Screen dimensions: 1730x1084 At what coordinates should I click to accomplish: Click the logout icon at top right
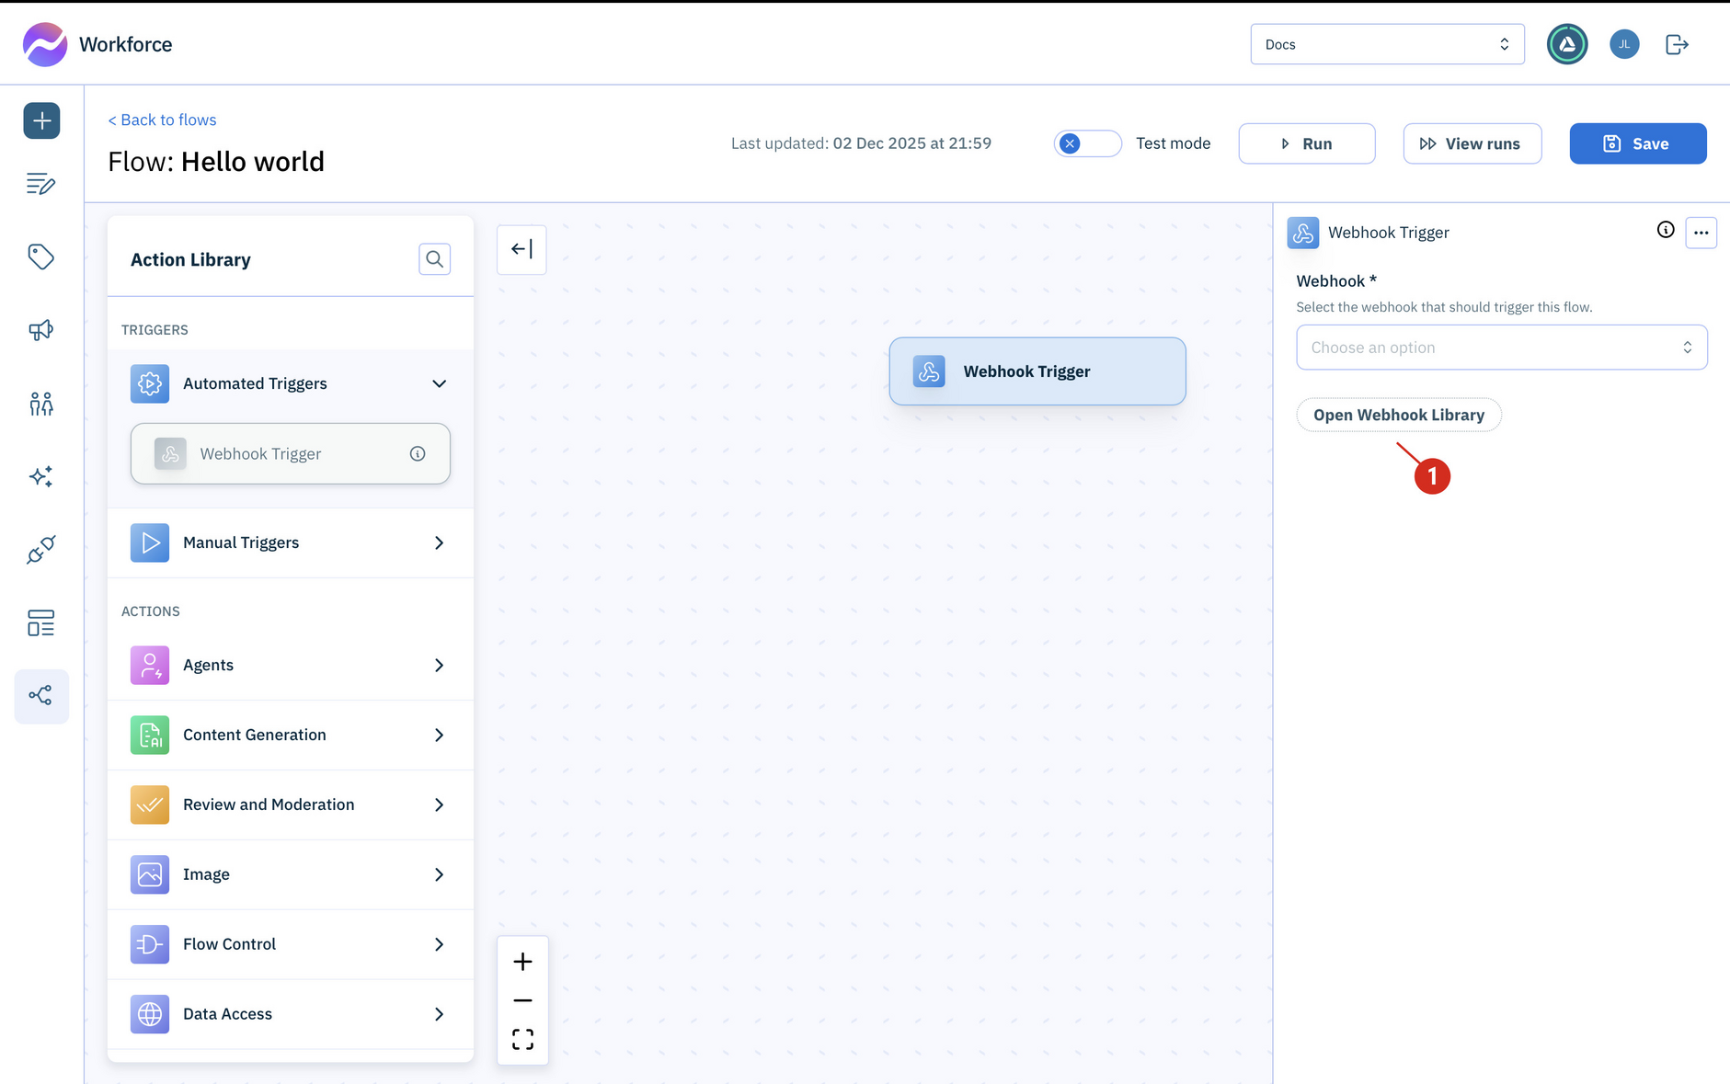[x=1677, y=43]
